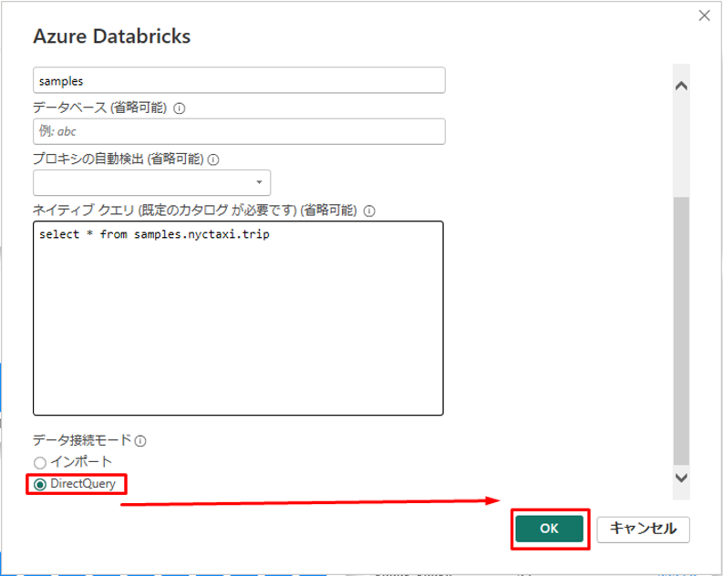Viewport: 723px width, 576px height.
Task: Click the Azure Databricks dialog title
Action: click(112, 36)
